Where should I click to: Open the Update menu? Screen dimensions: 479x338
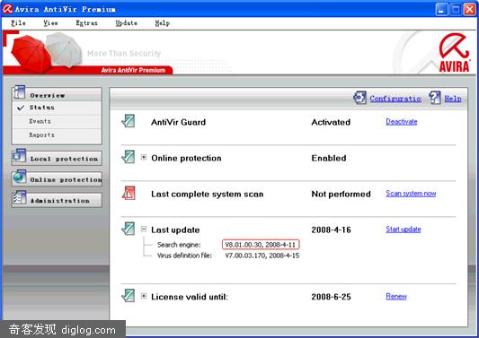126,23
